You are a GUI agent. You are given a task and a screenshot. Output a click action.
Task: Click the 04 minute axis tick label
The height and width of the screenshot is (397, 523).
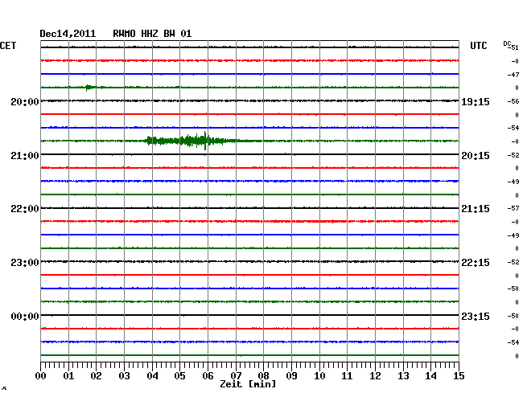[x=152, y=376]
